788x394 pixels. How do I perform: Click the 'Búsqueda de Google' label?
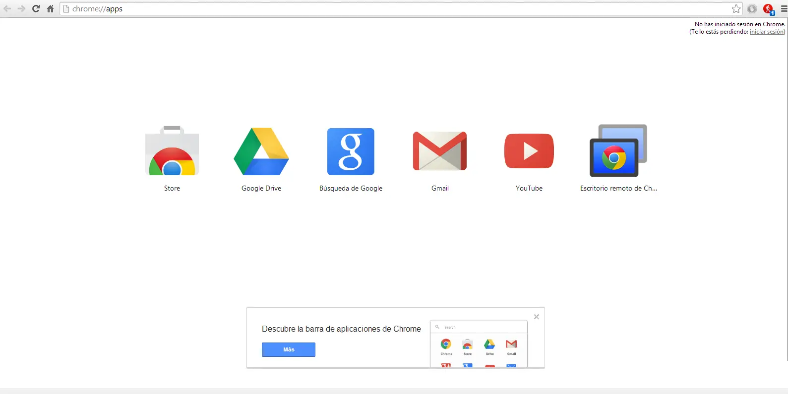351,188
